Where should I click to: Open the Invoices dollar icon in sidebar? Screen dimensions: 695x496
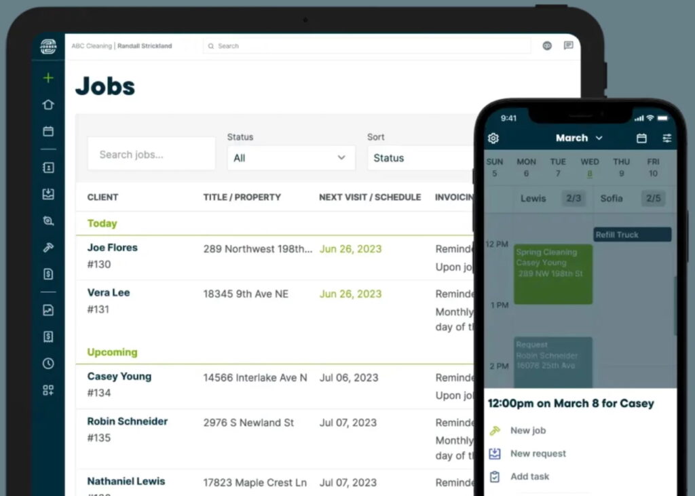48,274
